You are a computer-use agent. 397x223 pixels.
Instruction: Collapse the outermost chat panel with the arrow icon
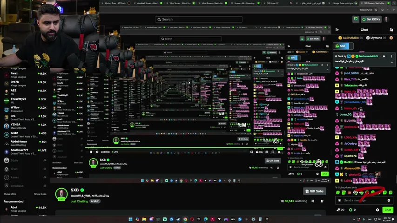tap(337, 30)
